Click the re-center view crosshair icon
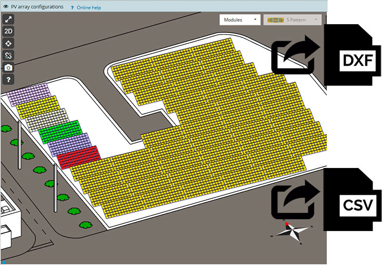The image size is (386, 265). pos(8,44)
